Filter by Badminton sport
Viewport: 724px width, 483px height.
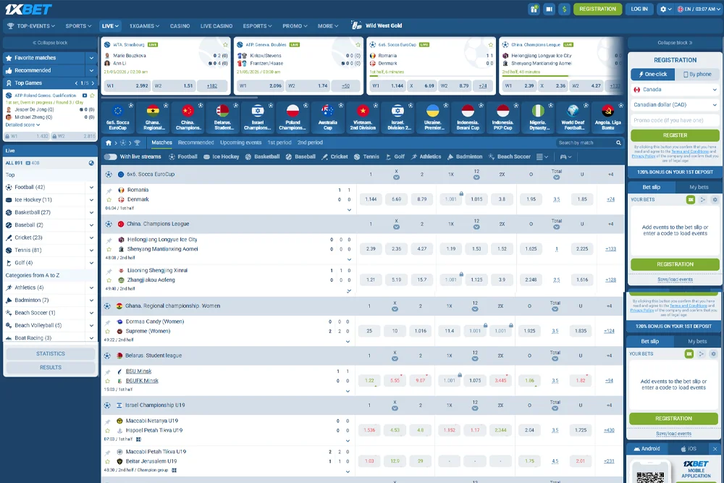[x=465, y=156]
